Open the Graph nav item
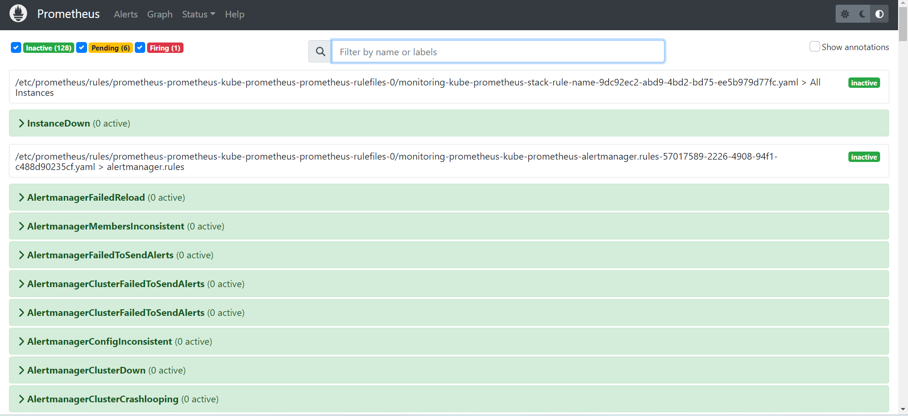Screen dimensions: 908x416 [160, 14]
